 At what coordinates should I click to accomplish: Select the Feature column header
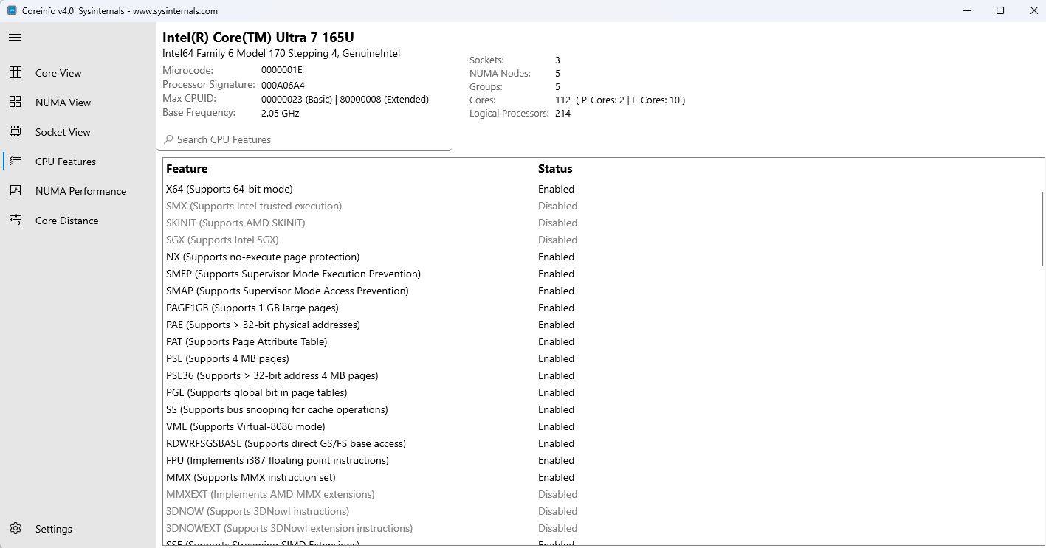tap(186, 168)
